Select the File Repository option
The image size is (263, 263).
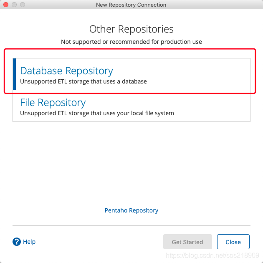[131, 106]
